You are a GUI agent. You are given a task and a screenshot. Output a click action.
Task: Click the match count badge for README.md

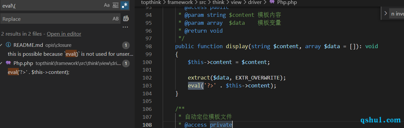[126, 45]
